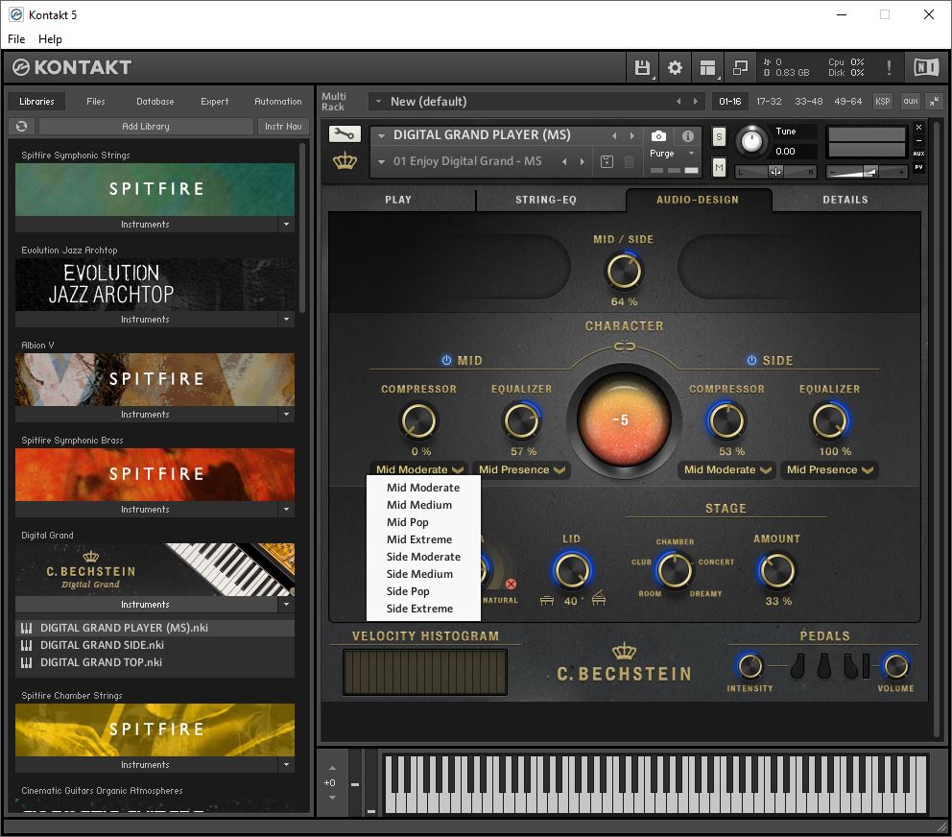The image size is (952, 837).
Task: Open the PLAY tab
Action: (x=398, y=200)
